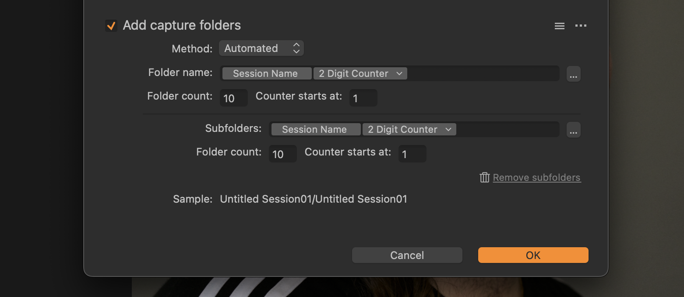Image resolution: width=684 pixels, height=297 pixels.
Task: Confirm with the orange OK button
Action: click(533, 255)
